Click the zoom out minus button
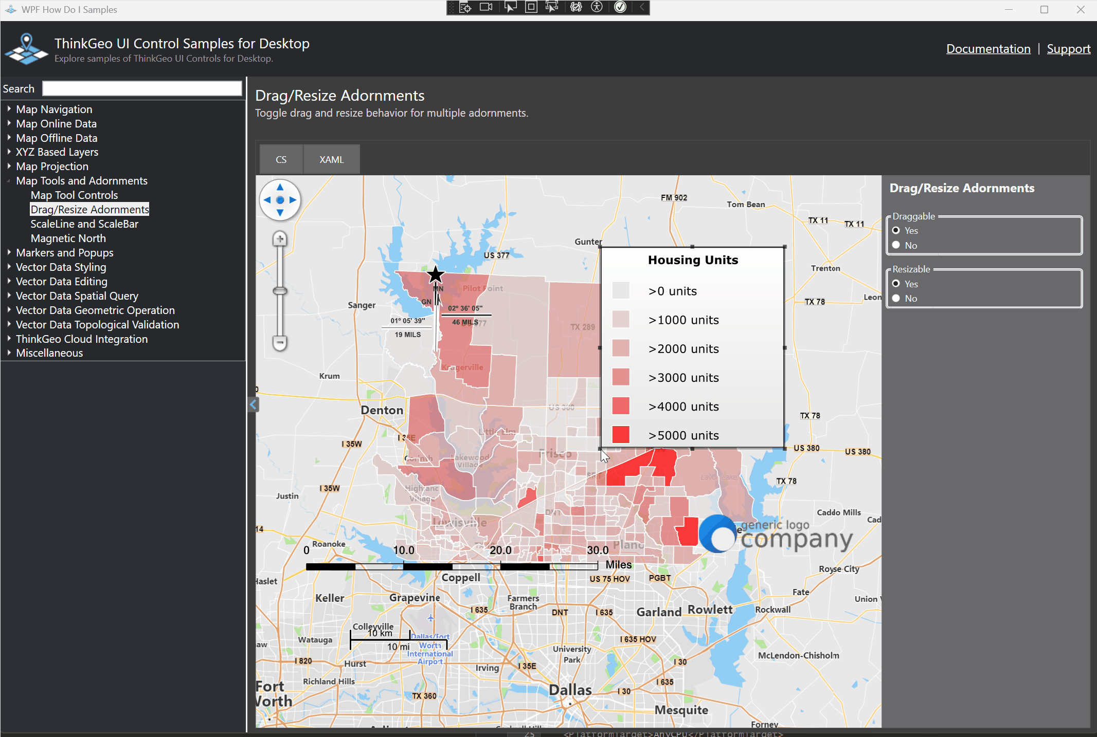The width and height of the screenshot is (1097, 737). [280, 342]
